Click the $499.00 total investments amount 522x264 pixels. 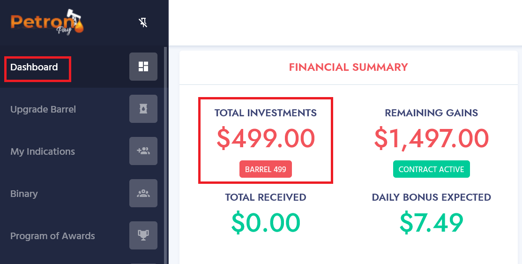[266, 138]
